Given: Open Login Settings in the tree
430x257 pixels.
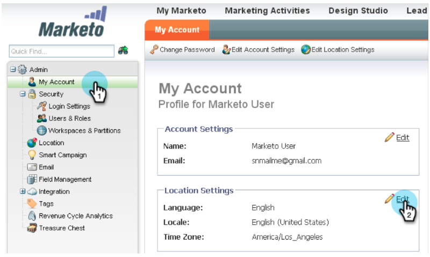Looking at the screenshot, I should (x=69, y=106).
